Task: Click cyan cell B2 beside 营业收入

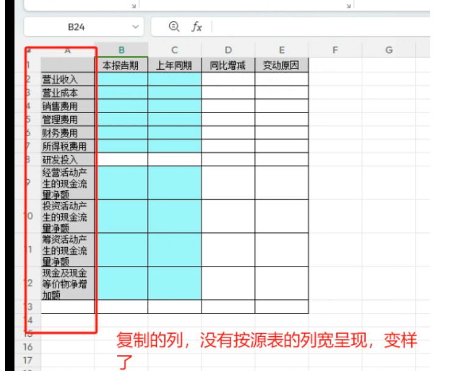Action: click(121, 79)
